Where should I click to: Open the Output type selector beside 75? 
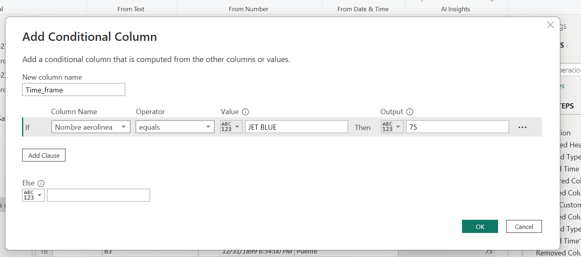click(392, 127)
